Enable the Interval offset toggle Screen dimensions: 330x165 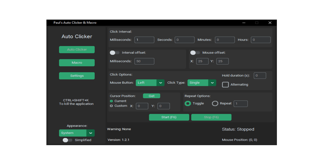(114, 52)
